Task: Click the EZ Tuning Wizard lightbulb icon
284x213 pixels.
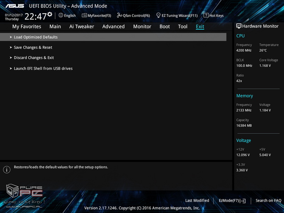Action: [158, 15]
